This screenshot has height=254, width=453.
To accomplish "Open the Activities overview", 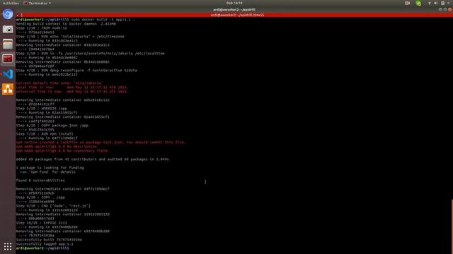I will coord(11,3).
